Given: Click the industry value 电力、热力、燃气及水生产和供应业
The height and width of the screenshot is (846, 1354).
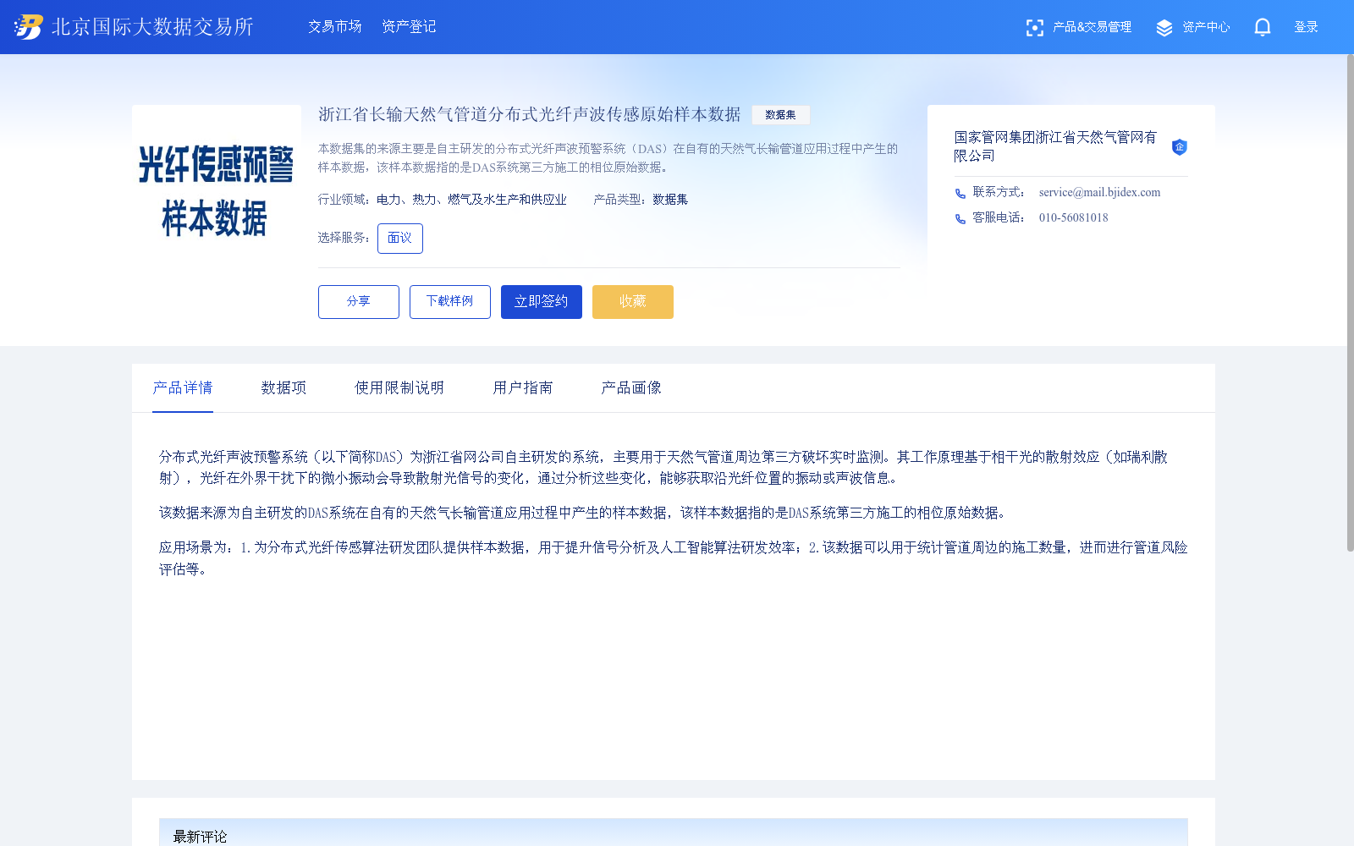Looking at the screenshot, I should (471, 200).
